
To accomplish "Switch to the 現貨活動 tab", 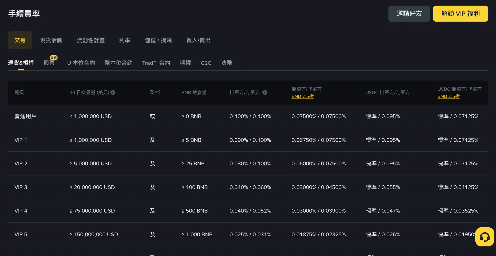I will pos(51,40).
